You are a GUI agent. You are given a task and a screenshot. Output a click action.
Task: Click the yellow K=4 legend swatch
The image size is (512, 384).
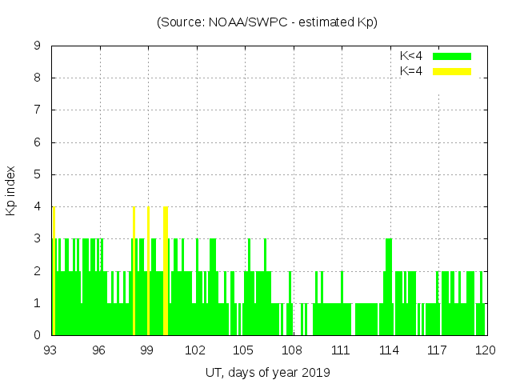click(452, 71)
